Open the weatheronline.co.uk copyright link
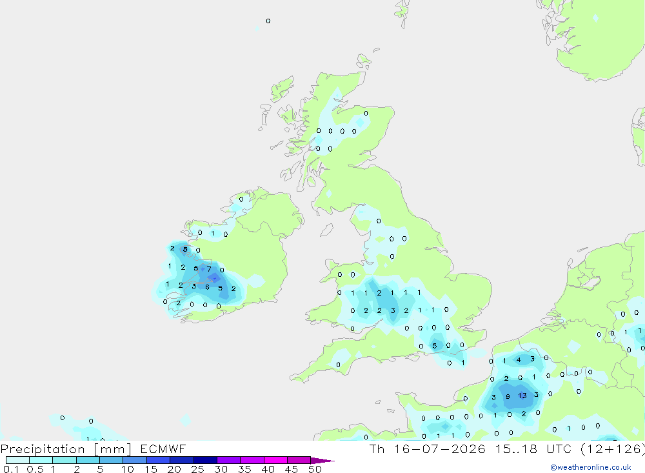Screen dimensions: 645x473 pos(590,467)
